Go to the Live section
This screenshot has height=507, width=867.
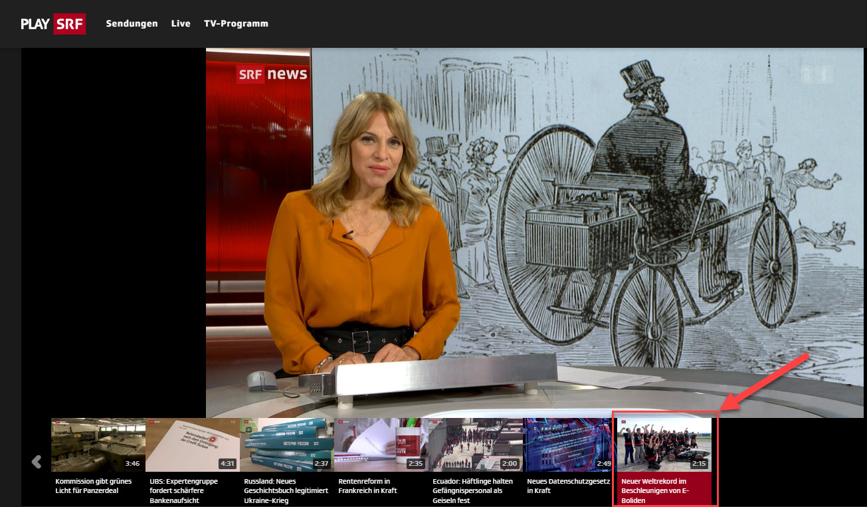(x=181, y=23)
